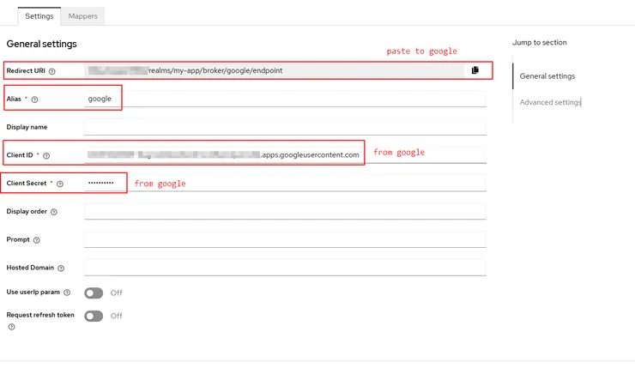This screenshot has height=368, width=635.
Task: Click the Display order input field
Action: coord(285,211)
